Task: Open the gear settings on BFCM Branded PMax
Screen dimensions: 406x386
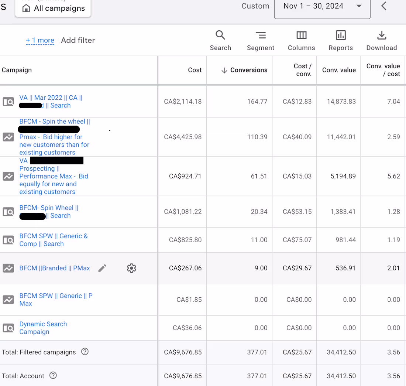Action: pos(131,268)
